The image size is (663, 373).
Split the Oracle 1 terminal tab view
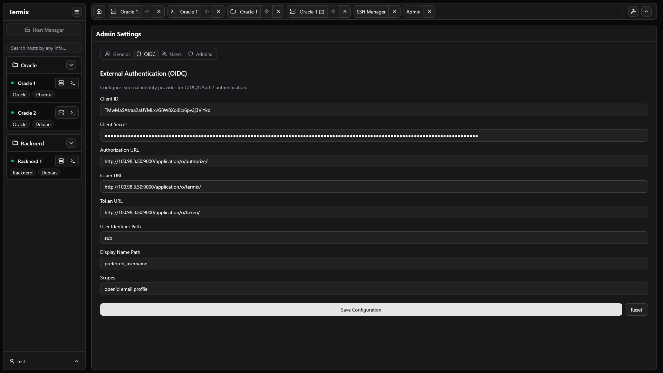pos(207,11)
